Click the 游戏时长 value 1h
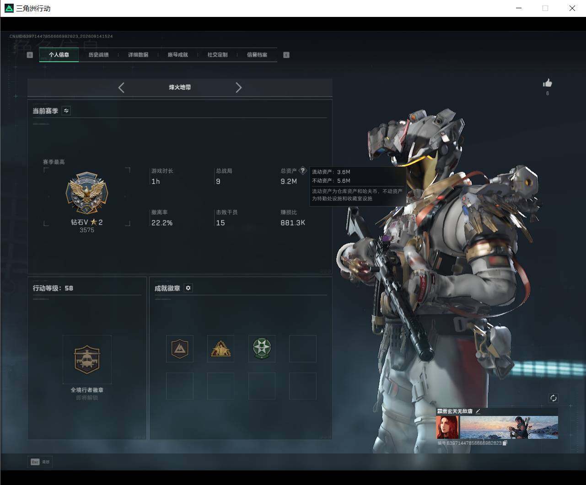 click(156, 181)
